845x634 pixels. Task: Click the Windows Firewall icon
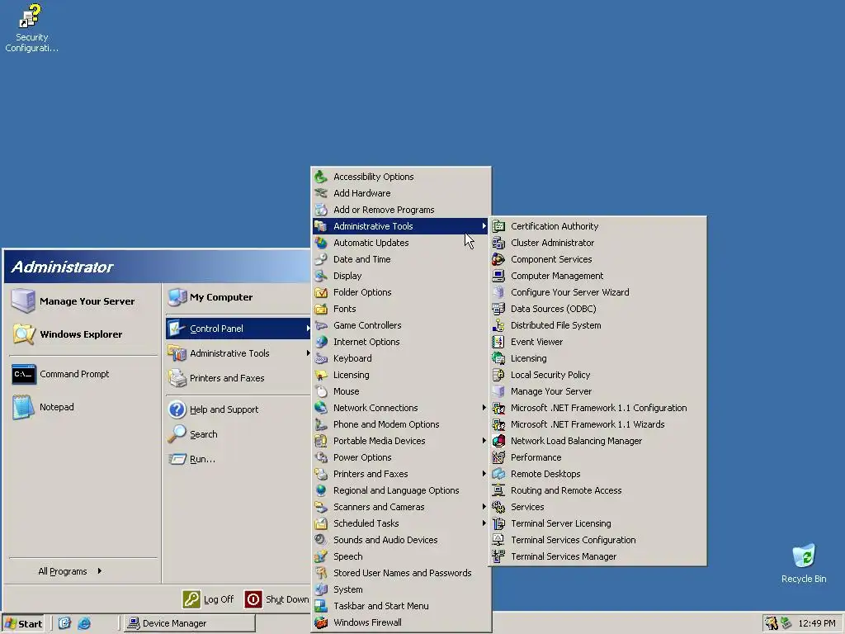321,622
